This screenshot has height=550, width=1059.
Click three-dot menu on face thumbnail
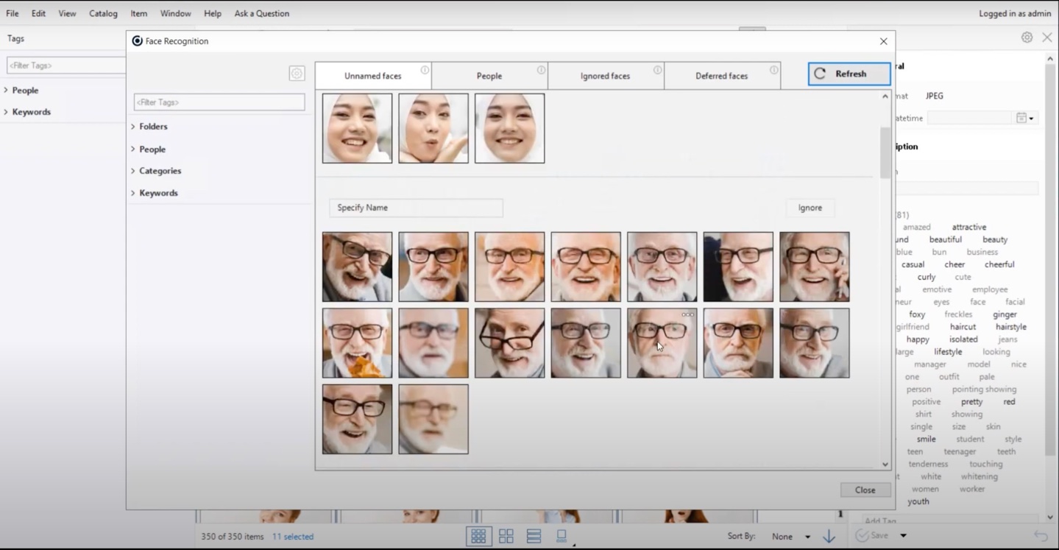pyautogui.click(x=687, y=314)
